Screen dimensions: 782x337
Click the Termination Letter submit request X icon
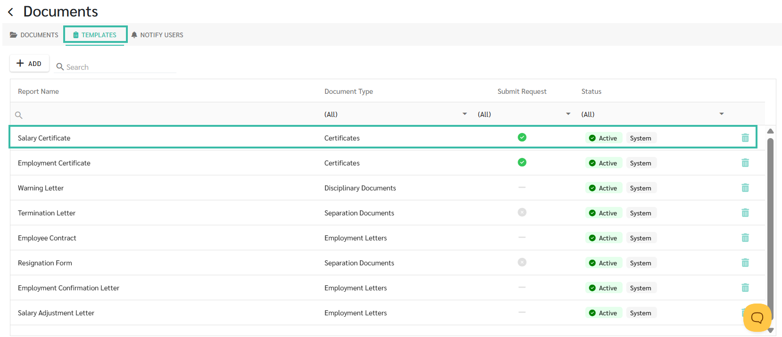coord(522,212)
